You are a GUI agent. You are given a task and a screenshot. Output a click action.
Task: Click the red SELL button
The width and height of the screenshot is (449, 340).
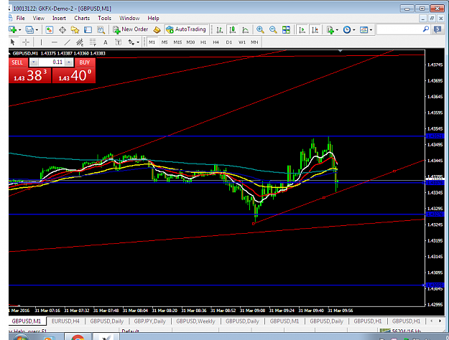[17, 62]
